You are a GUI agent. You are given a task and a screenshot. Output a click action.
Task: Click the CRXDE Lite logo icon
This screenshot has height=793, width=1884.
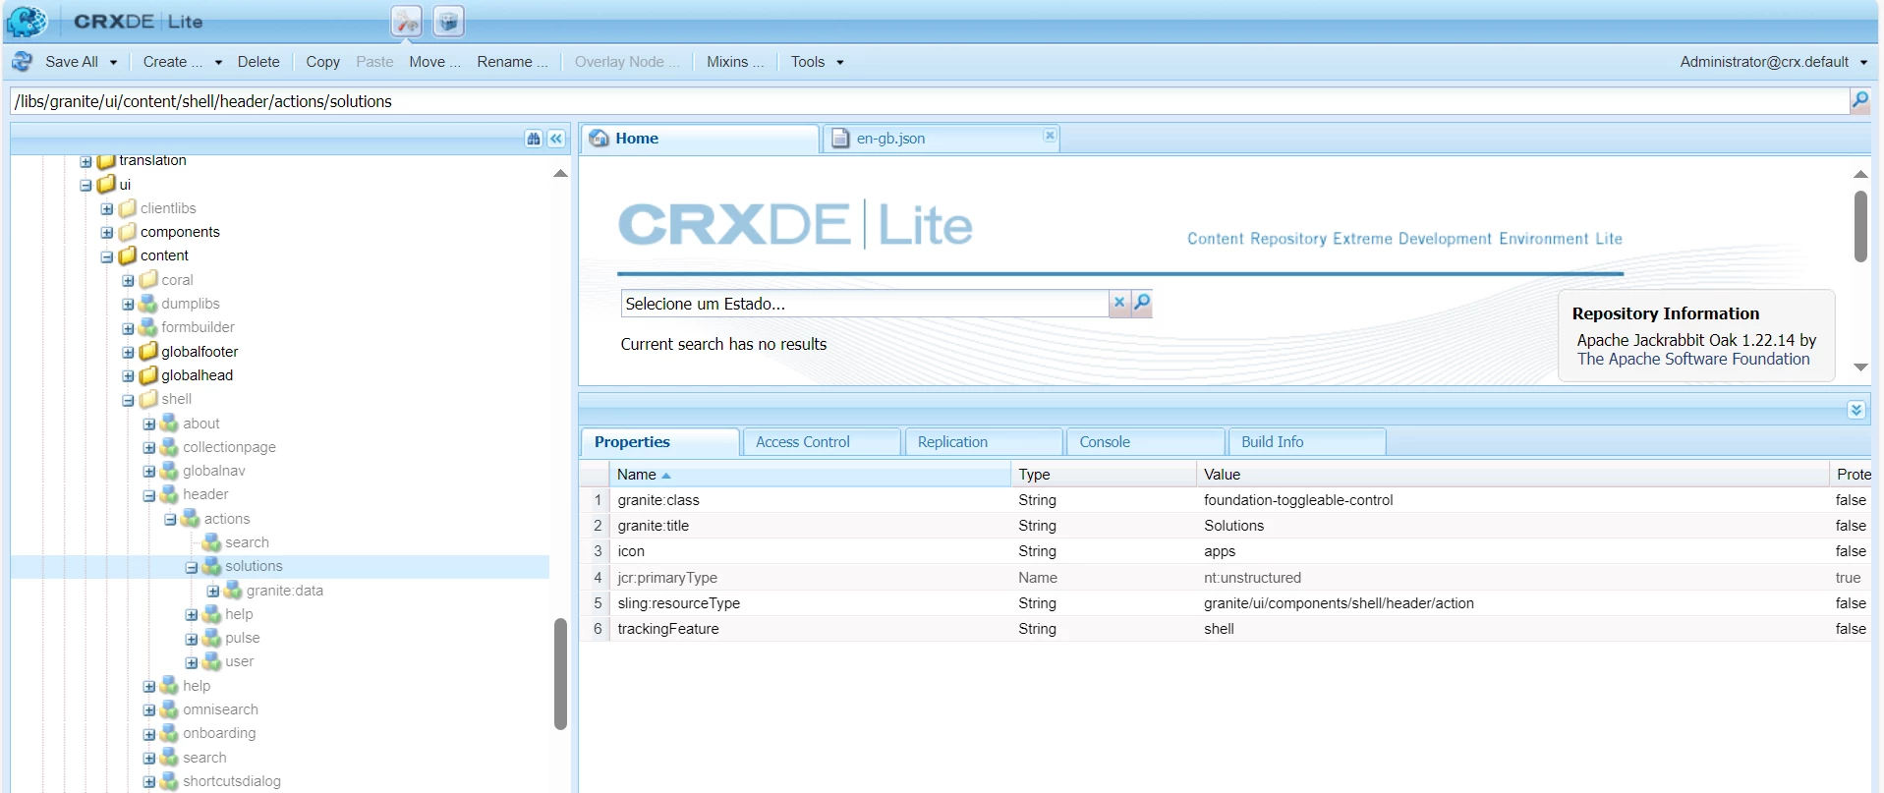(27, 21)
